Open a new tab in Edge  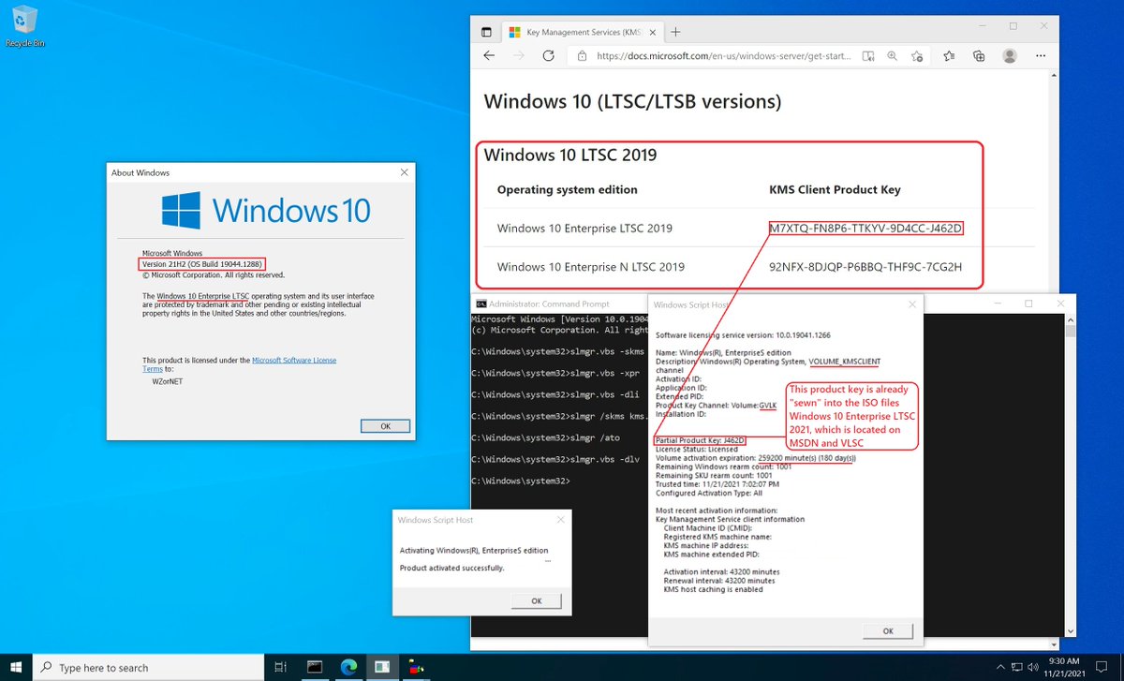[x=675, y=32]
